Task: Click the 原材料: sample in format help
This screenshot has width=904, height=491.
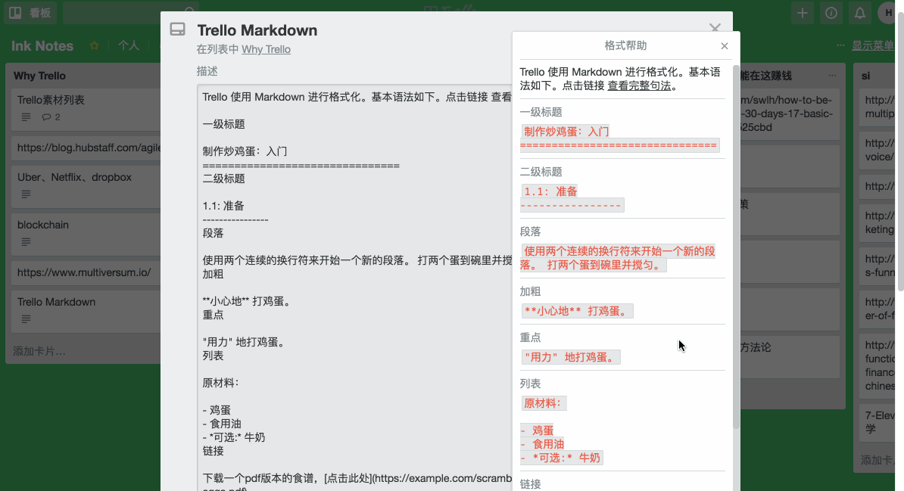Action: (544, 403)
